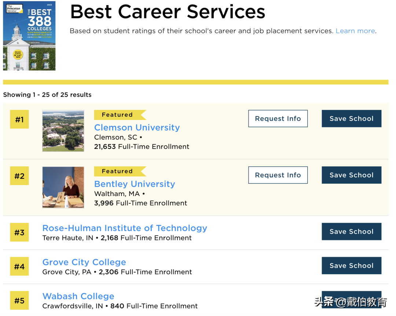
Task: Save Grove City College school
Action: (x=351, y=266)
